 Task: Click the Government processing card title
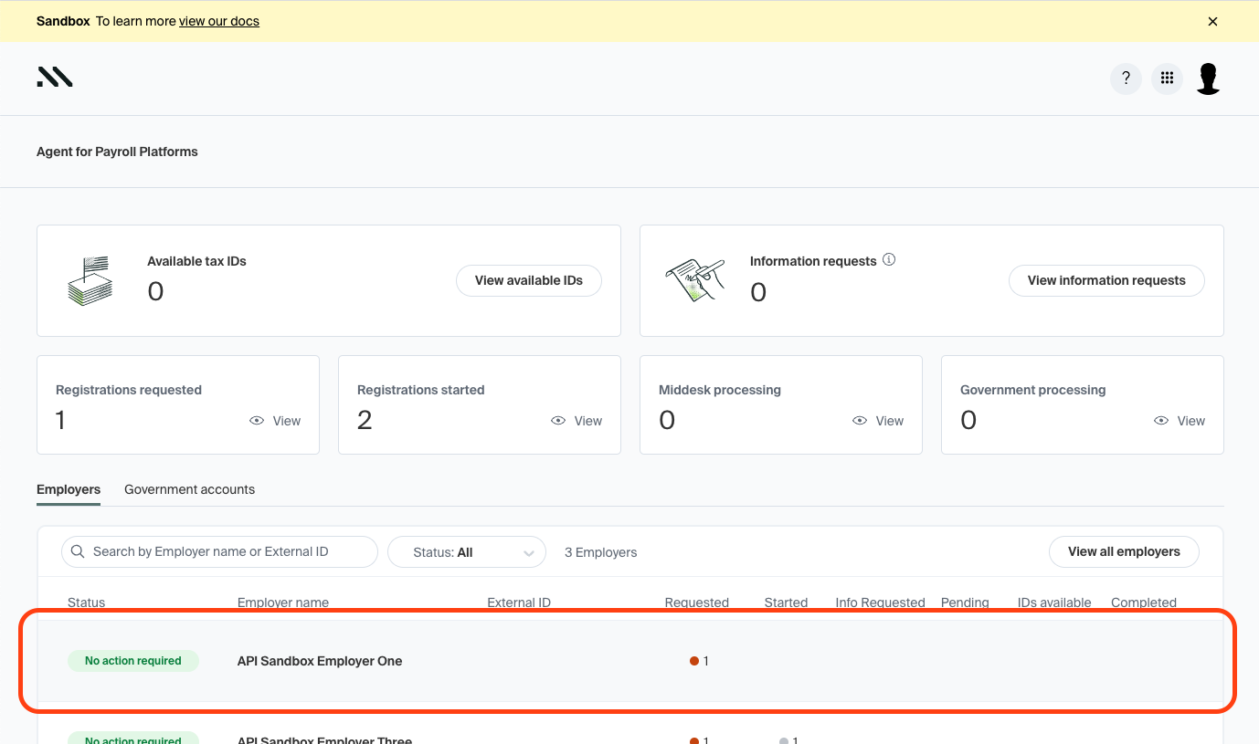pyautogui.click(x=1033, y=390)
